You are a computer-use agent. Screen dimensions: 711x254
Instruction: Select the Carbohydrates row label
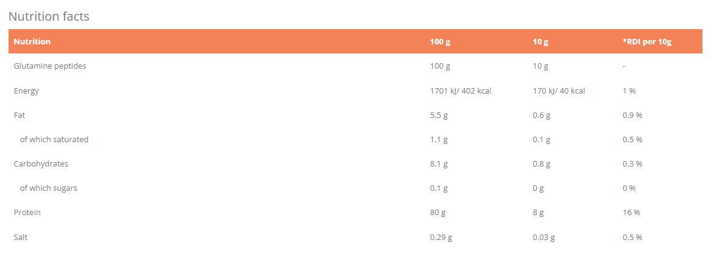pyautogui.click(x=41, y=163)
